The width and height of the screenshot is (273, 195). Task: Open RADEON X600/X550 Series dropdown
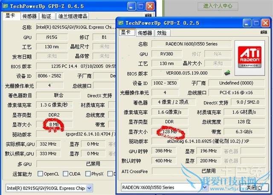pos(204,187)
